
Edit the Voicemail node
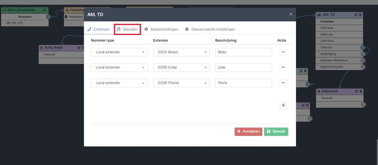point(357,91)
